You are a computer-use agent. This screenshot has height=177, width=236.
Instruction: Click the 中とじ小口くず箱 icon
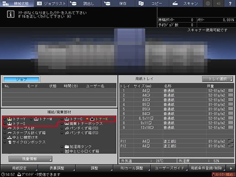[x=67, y=151]
